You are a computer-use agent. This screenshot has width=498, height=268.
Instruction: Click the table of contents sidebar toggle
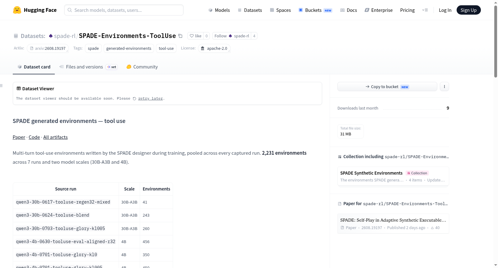(2, 86)
